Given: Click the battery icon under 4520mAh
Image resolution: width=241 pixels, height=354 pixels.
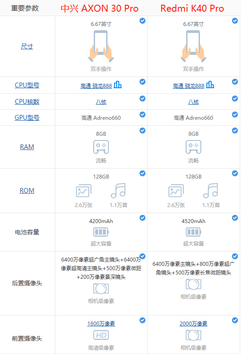Looking at the screenshot, I should tap(193, 232).
